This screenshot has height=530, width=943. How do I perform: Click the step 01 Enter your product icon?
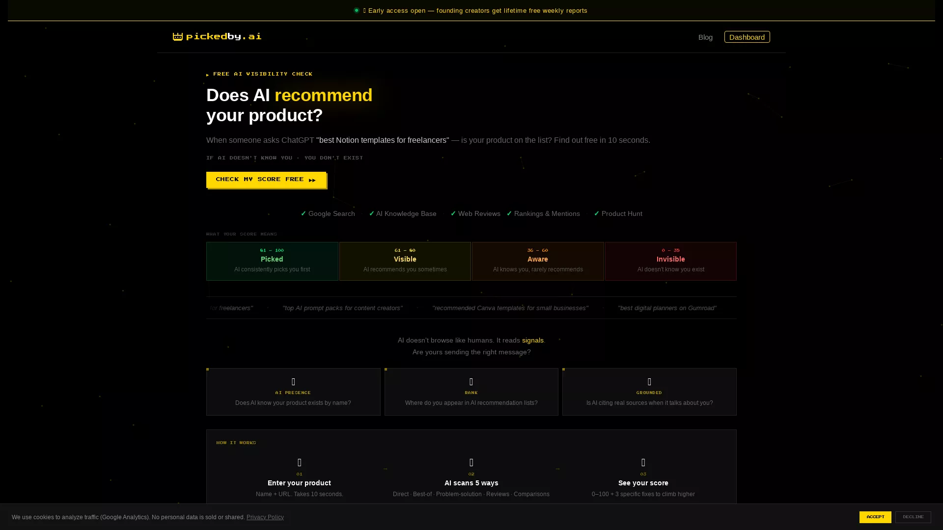point(299,462)
